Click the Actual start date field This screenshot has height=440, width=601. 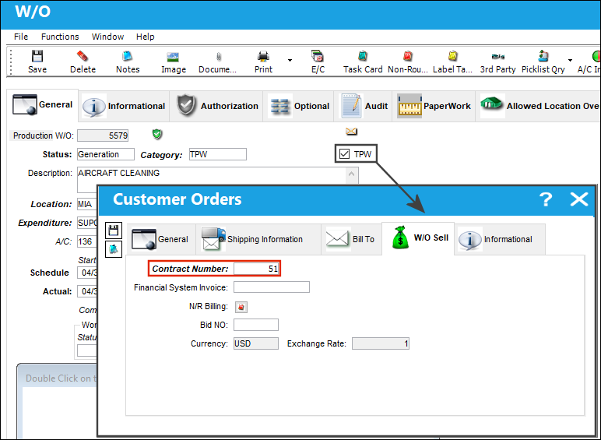pyautogui.click(x=87, y=291)
